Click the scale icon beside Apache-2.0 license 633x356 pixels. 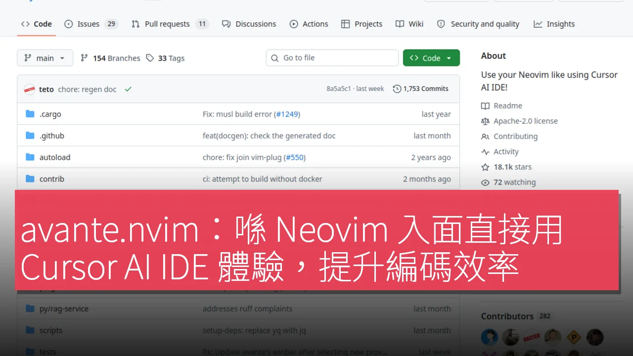point(485,121)
